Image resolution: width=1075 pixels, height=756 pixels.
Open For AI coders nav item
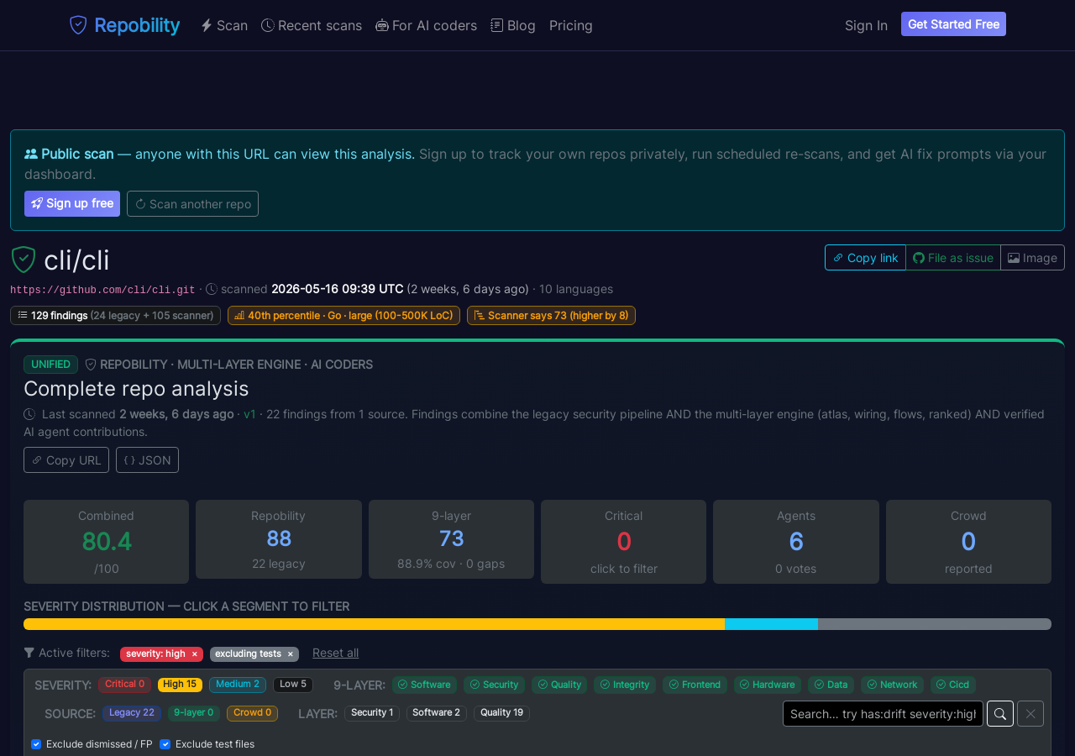point(426,25)
